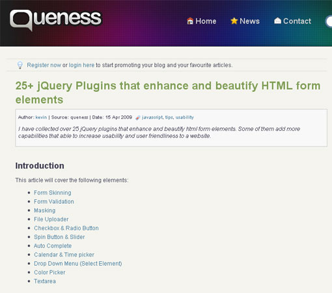Jump to Calendar & Time picker

click(64, 255)
